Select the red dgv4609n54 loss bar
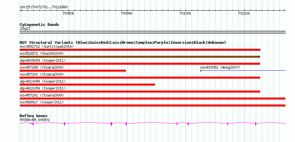 pos(140,64)
